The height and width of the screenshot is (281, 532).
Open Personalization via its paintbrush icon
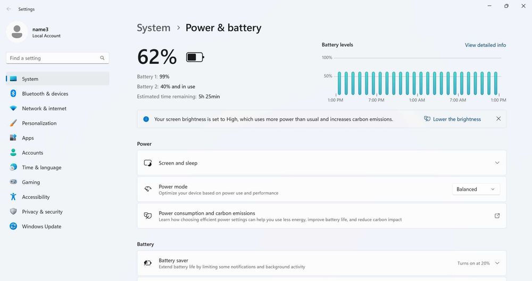pyautogui.click(x=13, y=123)
